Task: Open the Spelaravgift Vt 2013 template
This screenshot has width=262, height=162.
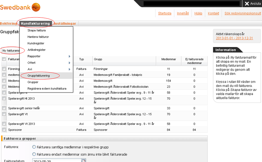Action: (x=21, y=124)
